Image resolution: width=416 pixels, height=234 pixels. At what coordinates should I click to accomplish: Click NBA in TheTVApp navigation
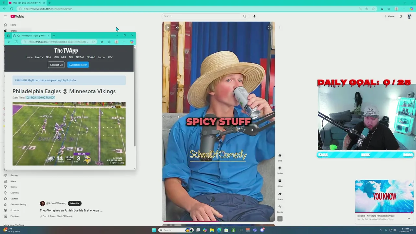coord(48,57)
